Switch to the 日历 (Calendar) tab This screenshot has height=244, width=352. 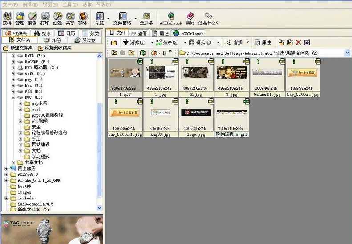67,33
